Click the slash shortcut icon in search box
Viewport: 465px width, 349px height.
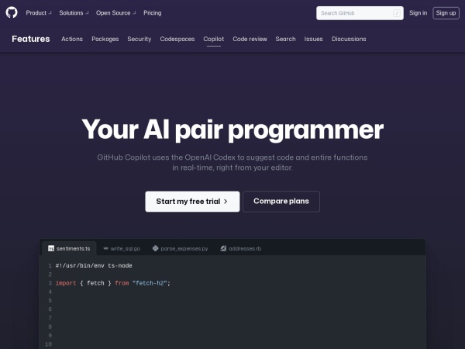tap(397, 13)
